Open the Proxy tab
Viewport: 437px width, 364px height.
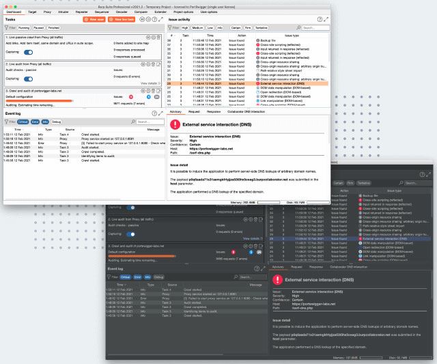coord(47,12)
